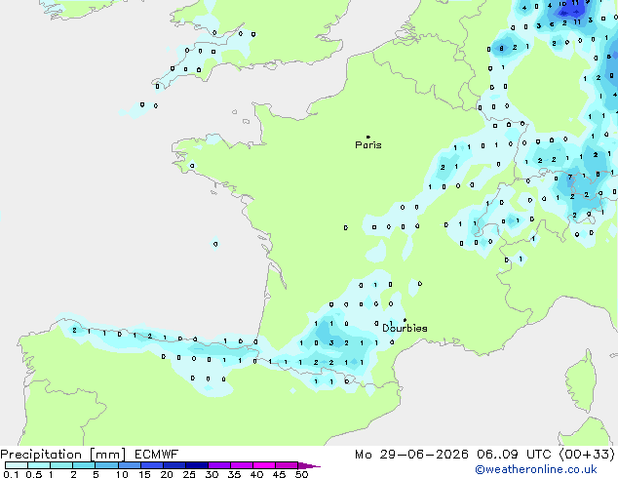Click the '(00+33)' forecast offset
This screenshot has width=618, height=478.
587,455
